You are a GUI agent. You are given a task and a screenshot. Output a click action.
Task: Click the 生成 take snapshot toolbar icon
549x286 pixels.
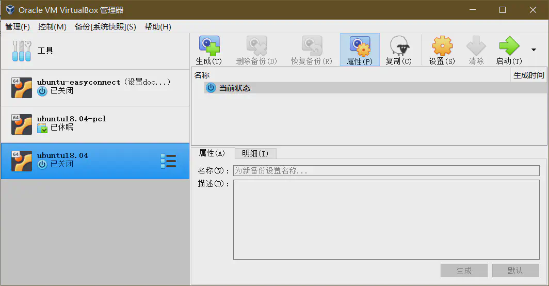click(209, 46)
